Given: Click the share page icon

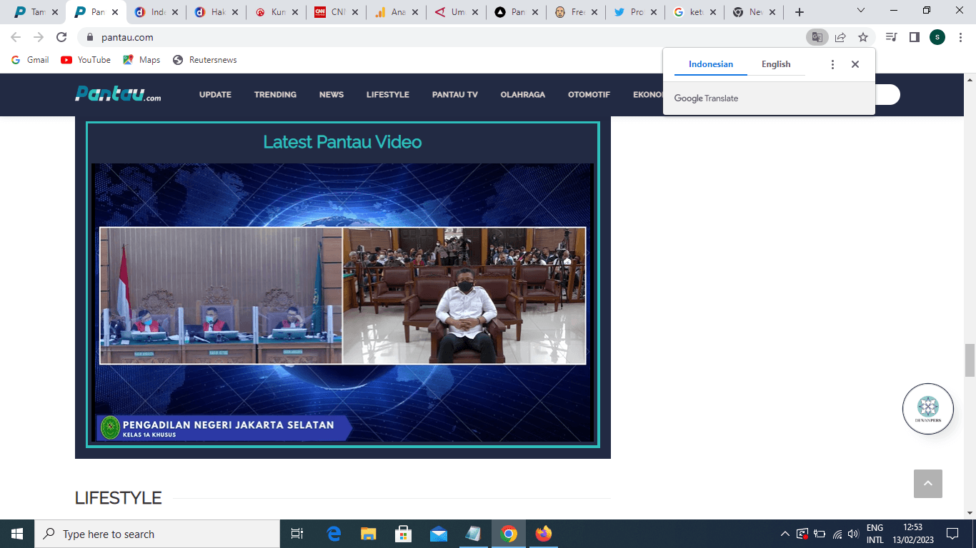Looking at the screenshot, I should coord(840,37).
